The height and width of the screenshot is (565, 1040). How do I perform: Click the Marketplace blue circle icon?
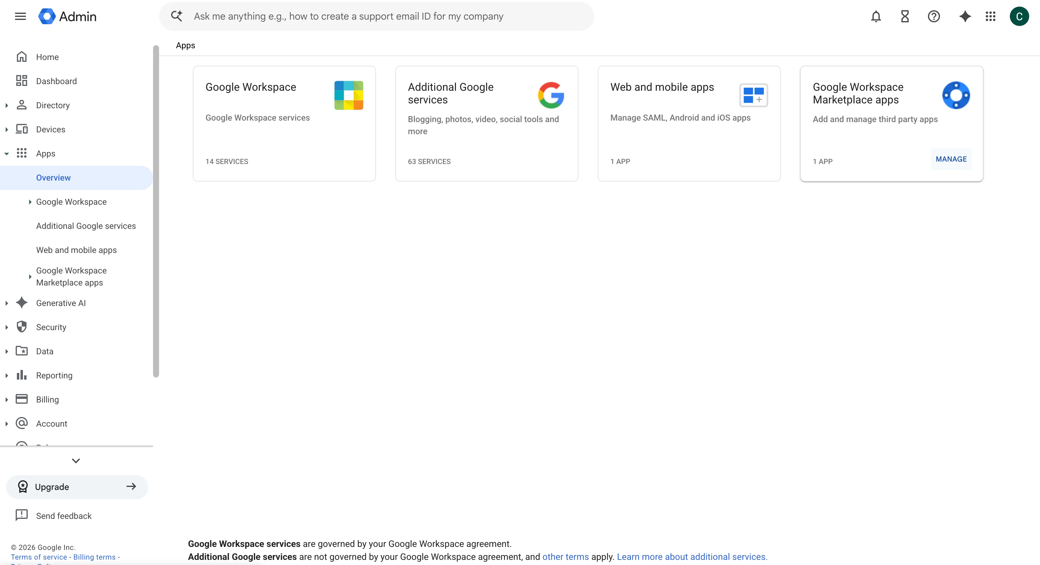[x=956, y=95]
